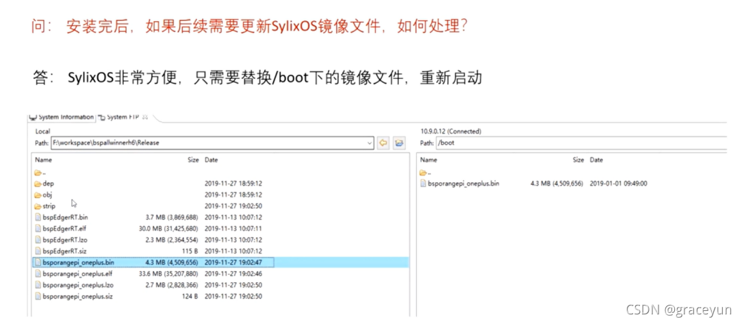Image resolution: width=742 pixels, height=324 pixels.
Task: Click file icon of bspEdgerRT.lzo
Action: pyautogui.click(x=38, y=240)
